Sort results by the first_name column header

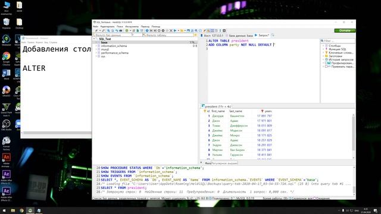point(218,111)
